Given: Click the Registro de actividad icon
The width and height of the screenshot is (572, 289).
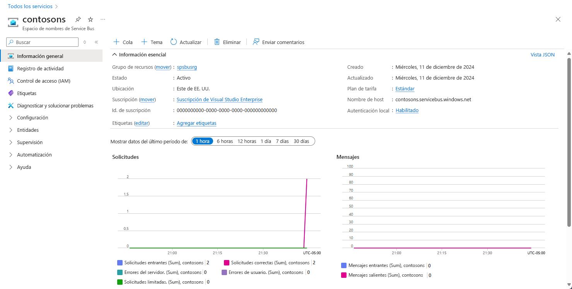Looking at the screenshot, I should click(x=10, y=68).
